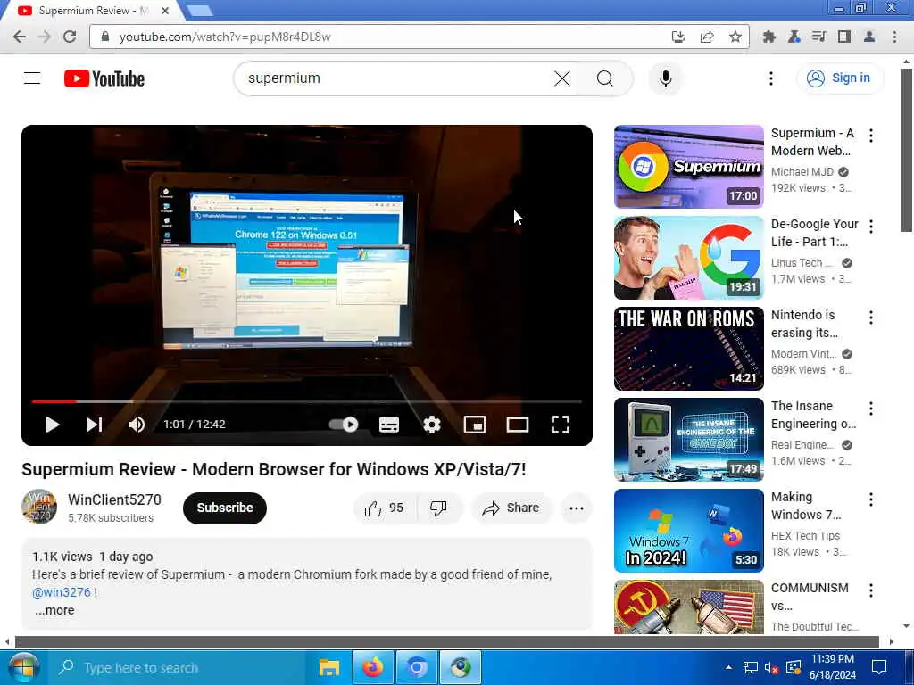This screenshot has width=914, height=685.
Task: Open THE WAR ON ROMS video thumbnail
Action: pos(688,349)
